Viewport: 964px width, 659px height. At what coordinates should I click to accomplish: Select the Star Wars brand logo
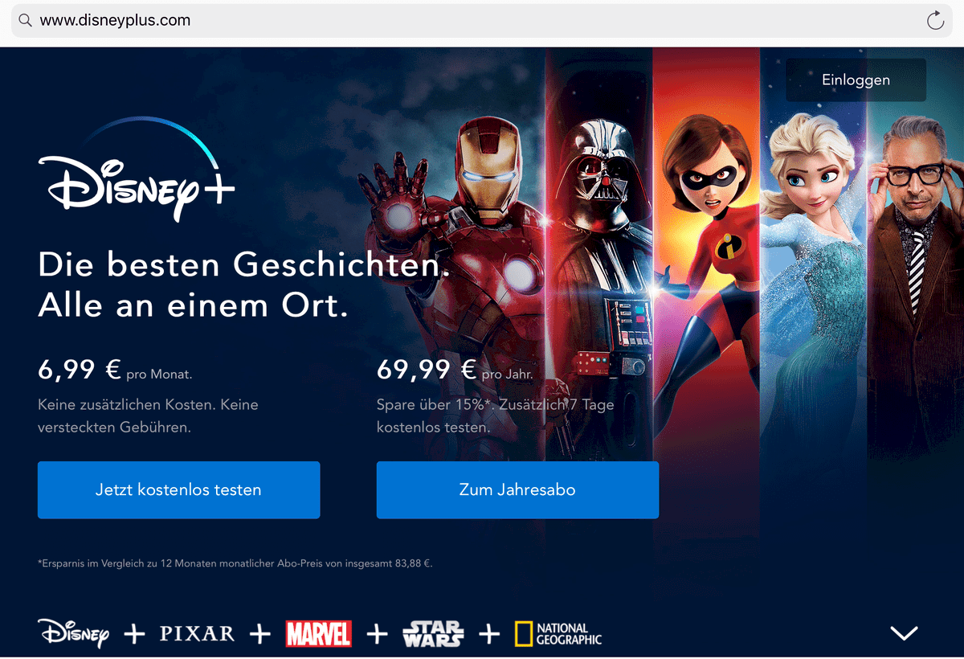pos(433,633)
